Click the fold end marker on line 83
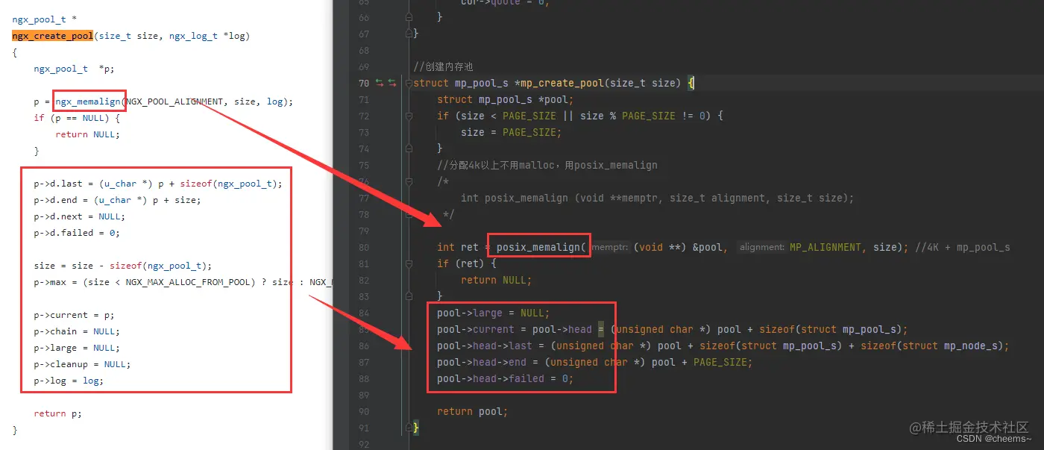This screenshot has width=1044, height=450. pyautogui.click(x=409, y=296)
